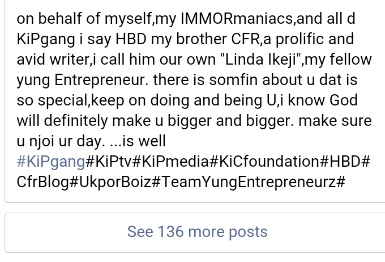The width and height of the screenshot is (385, 262).
Task: Open the #KiPgang hashtag link
Action: 50,162
